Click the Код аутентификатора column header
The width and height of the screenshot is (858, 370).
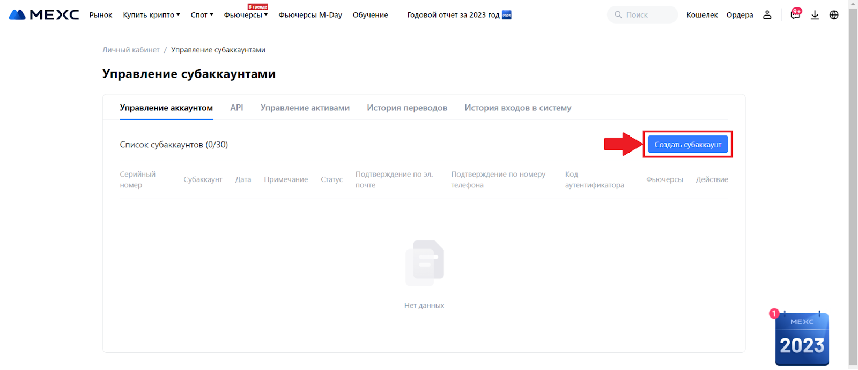594,179
